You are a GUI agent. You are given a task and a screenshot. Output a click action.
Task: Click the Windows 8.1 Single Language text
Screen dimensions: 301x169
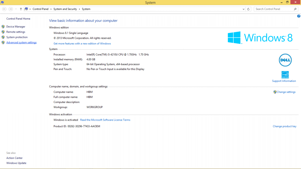(x=71, y=33)
